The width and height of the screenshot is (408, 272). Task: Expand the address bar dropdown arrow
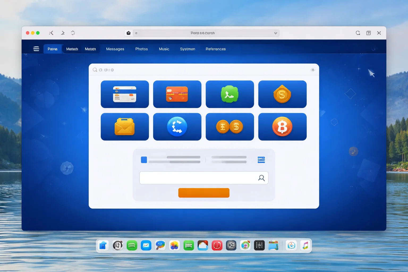tap(275, 33)
